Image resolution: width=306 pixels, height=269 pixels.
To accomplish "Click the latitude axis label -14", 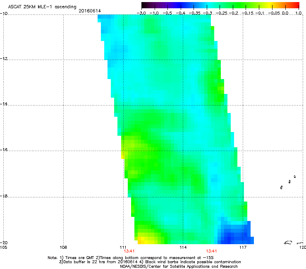I will pos(4,104).
